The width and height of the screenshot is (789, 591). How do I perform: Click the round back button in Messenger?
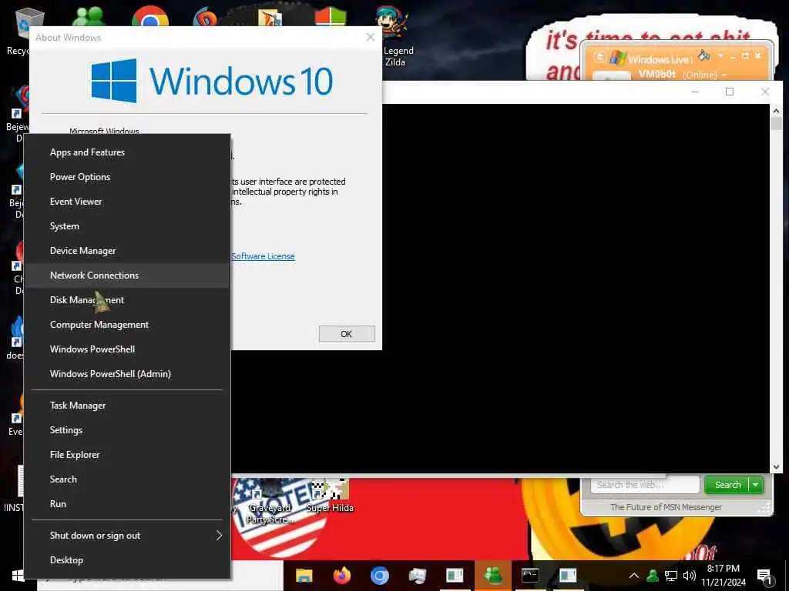point(599,57)
